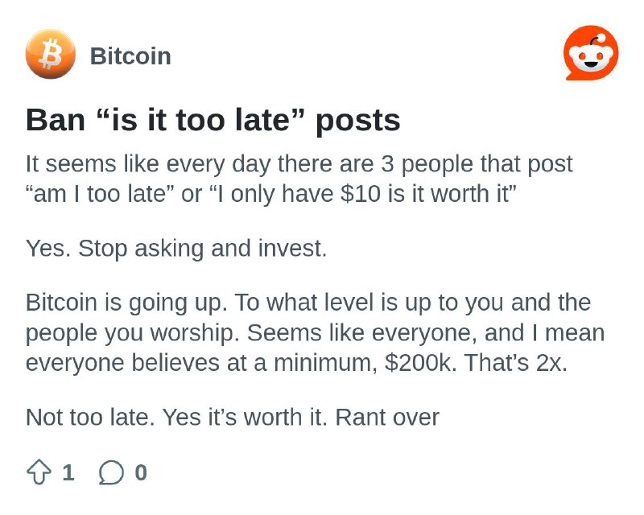
Task: Open comments via the speech bubble icon
Action: click(111, 472)
